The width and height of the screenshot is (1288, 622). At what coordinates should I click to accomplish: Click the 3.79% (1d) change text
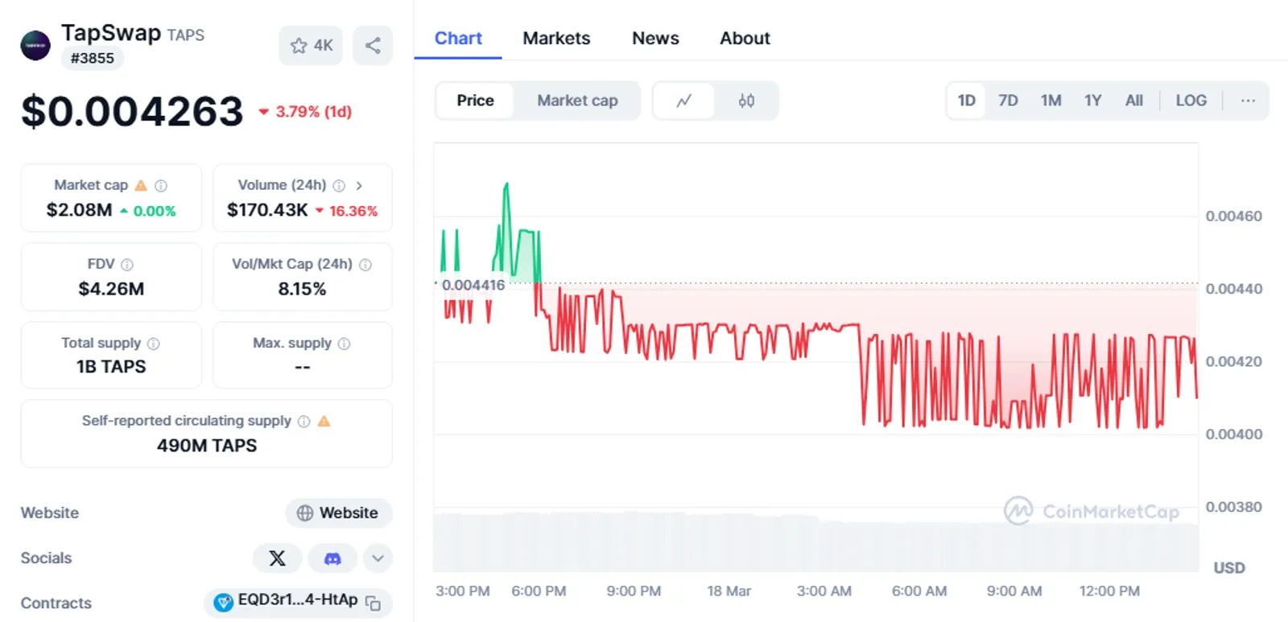[x=313, y=112]
